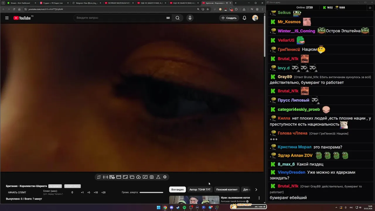The width and height of the screenshot is (375, 211).
Task: Click the audio boost waves icon
Action: (x=105, y=177)
